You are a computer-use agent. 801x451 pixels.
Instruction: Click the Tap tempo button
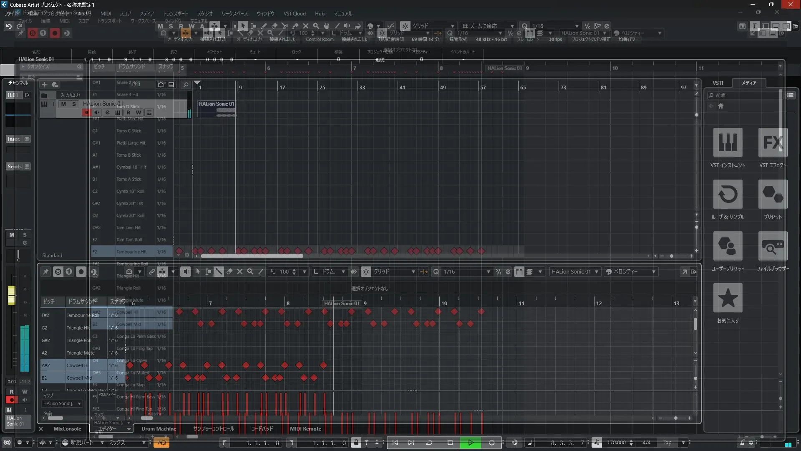[667, 443]
